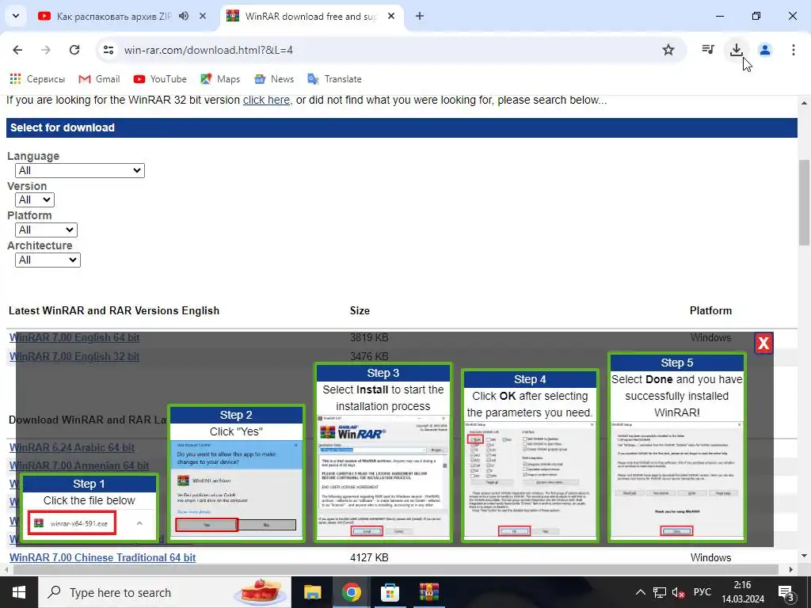Click the 3819 KB size cell

pyautogui.click(x=369, y=337)
